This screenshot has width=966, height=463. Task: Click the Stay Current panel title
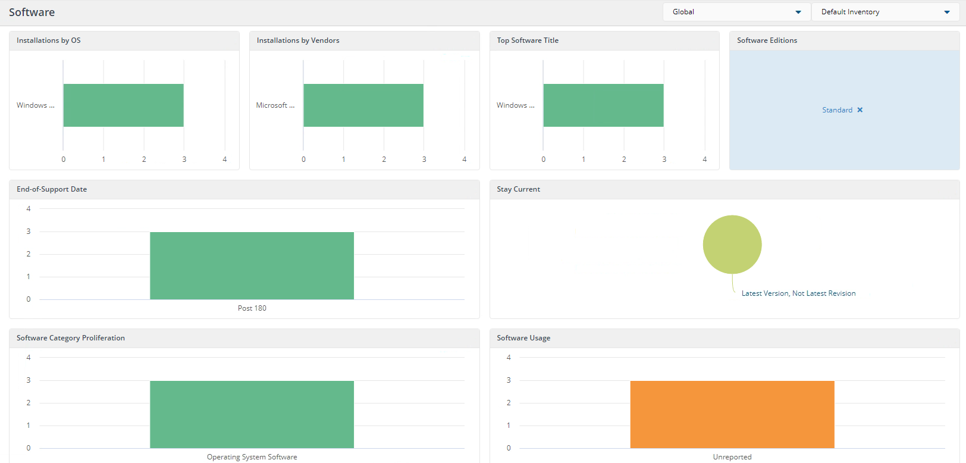click(519, 189)
